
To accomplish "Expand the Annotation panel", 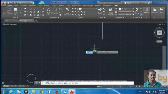I will (x=54, y=17).
